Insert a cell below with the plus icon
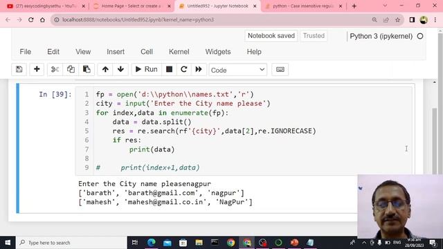The height and width of the screenshot is (249, 443). [37, 69]
